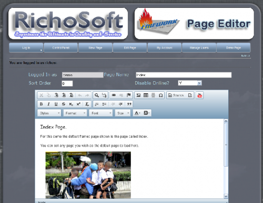Click the editor scrollbar down arrow
The height and width of the screenshot is (203, 263).
pos(226,196)
